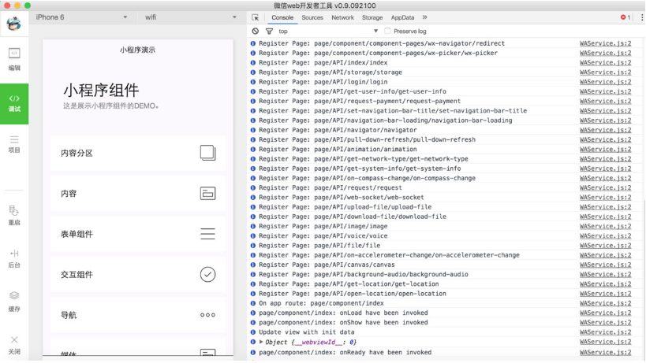Open the 编辑 editor sidebar icon

14,59
